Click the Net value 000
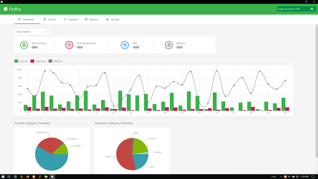Screen dimensions: 318x179 click(x=136, y=47)
